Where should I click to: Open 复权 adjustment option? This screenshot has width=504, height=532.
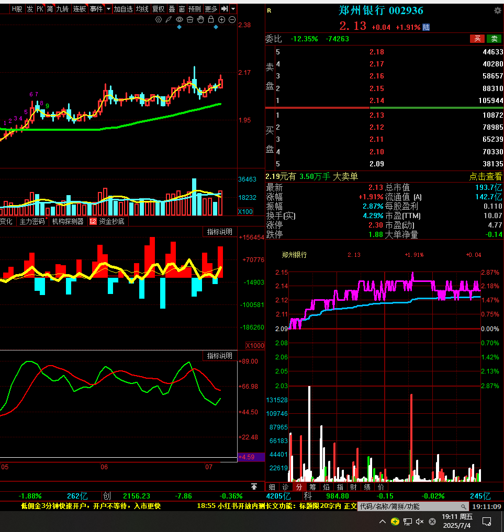(x=158, y=9)
